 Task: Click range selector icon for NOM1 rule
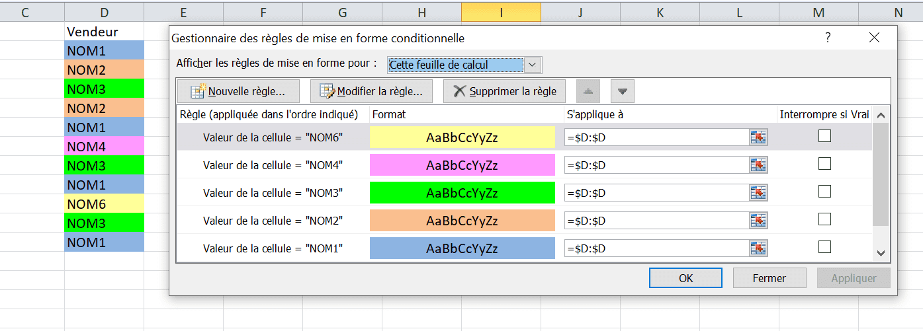(758, 248)
